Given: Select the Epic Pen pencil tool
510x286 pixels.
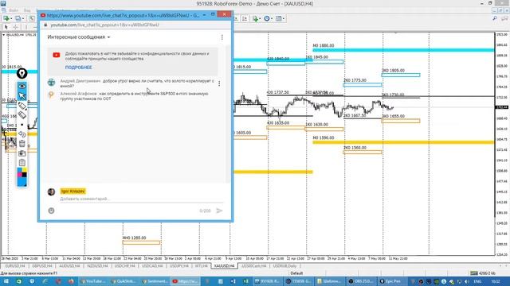Looking at the screenshot, I should (x=22, y=106).
